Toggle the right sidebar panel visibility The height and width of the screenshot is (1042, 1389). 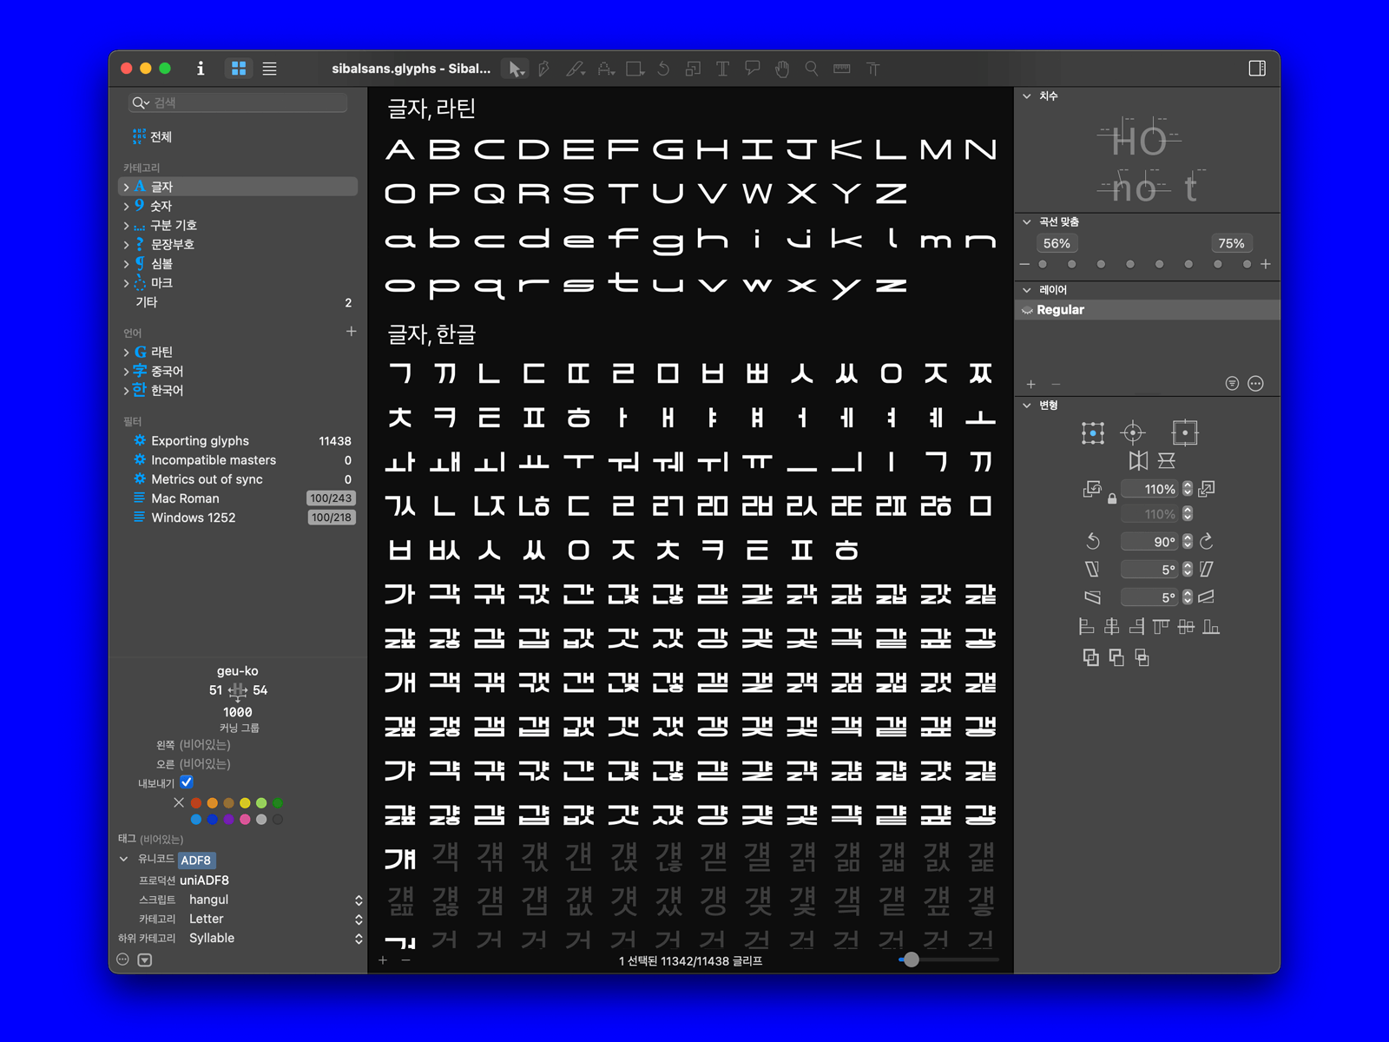(x=1256, y=69)
